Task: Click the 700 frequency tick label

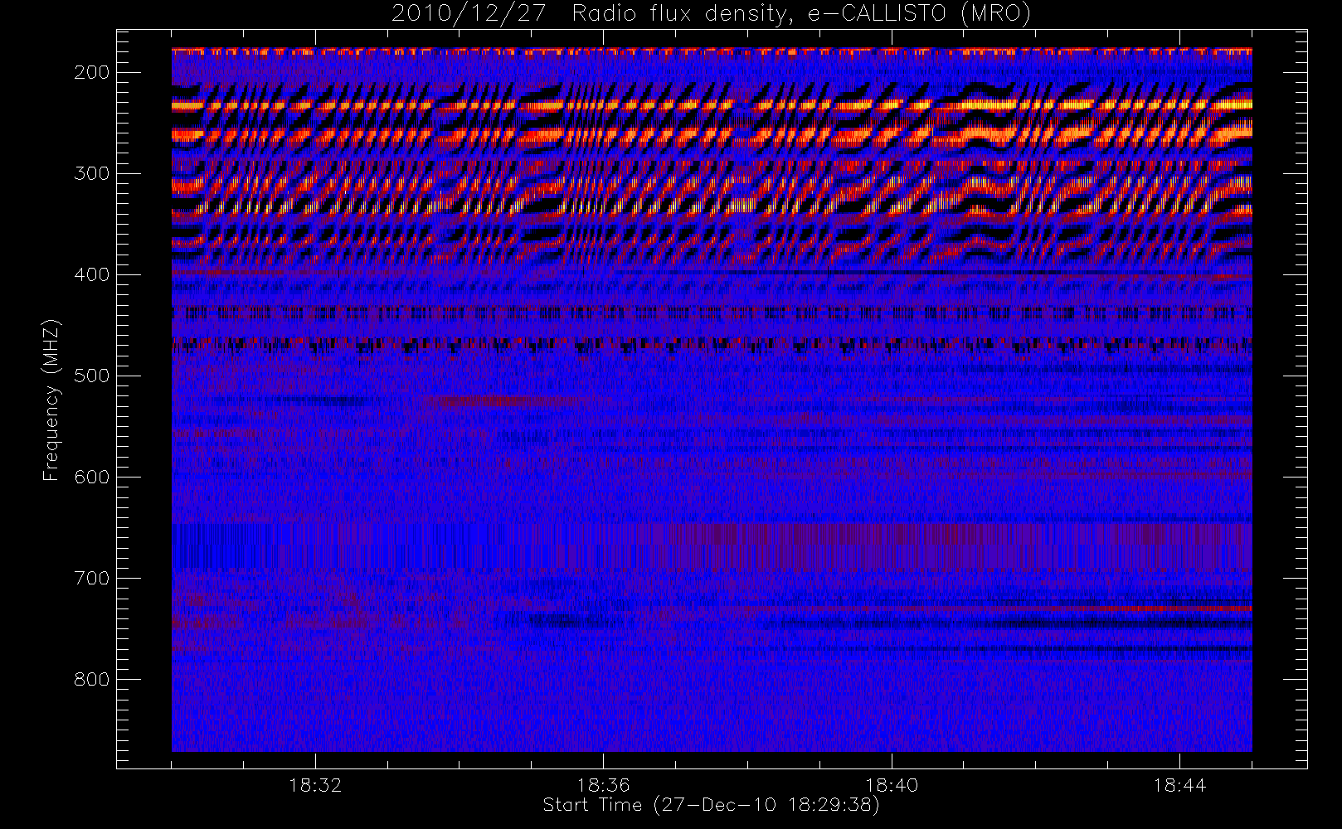Action: [92, 578]
